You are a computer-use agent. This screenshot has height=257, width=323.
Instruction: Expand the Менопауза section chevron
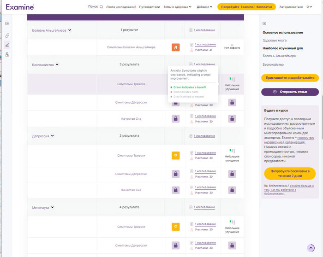53,207
